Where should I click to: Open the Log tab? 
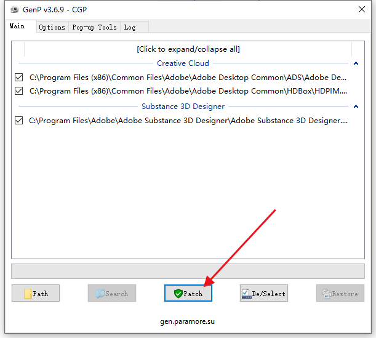click(134, 27)
